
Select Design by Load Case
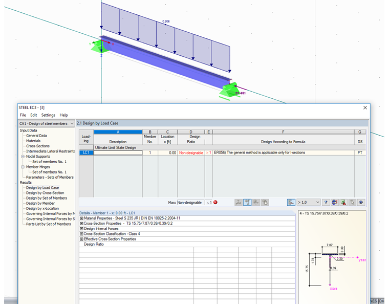tap(42, 188)
